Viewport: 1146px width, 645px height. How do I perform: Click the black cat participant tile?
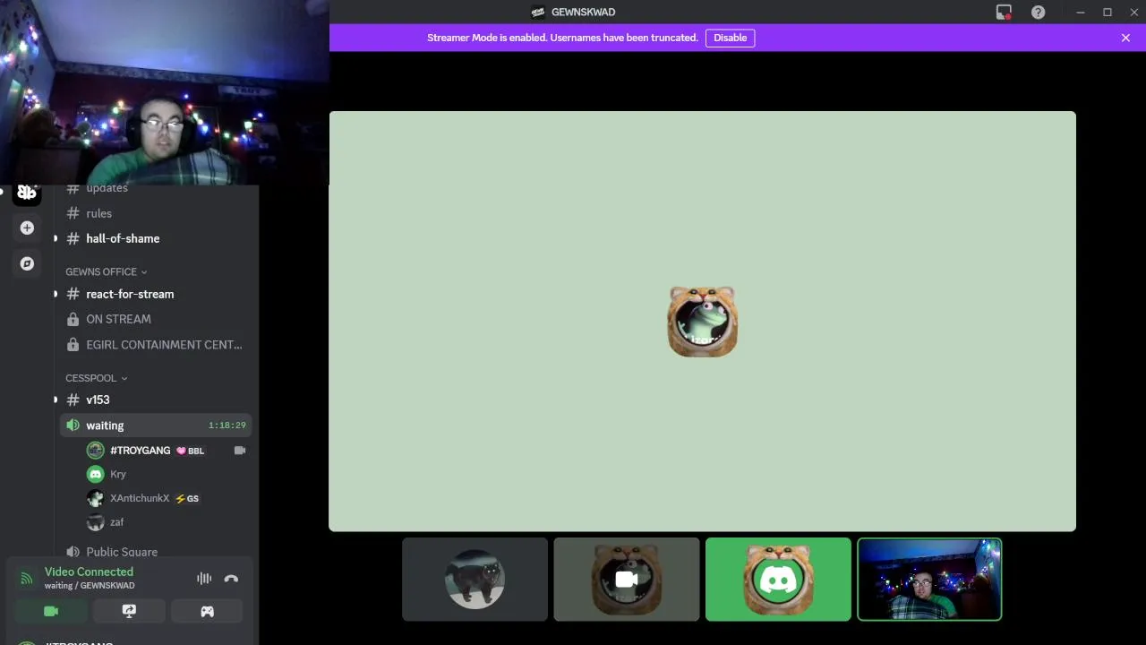[x=475, y=580]
